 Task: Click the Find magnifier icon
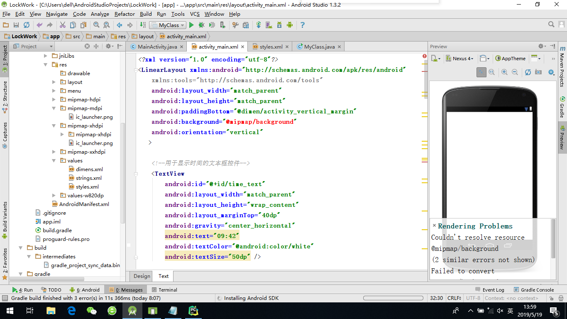96,25
